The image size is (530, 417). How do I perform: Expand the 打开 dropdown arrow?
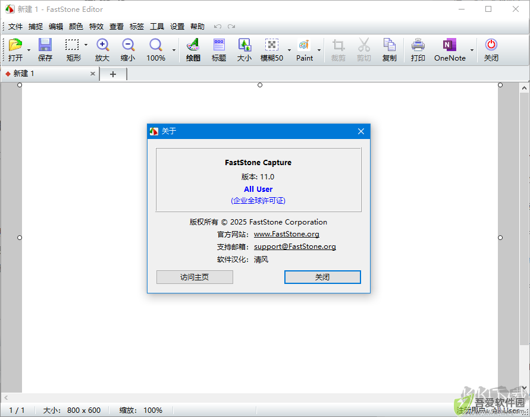29,50
